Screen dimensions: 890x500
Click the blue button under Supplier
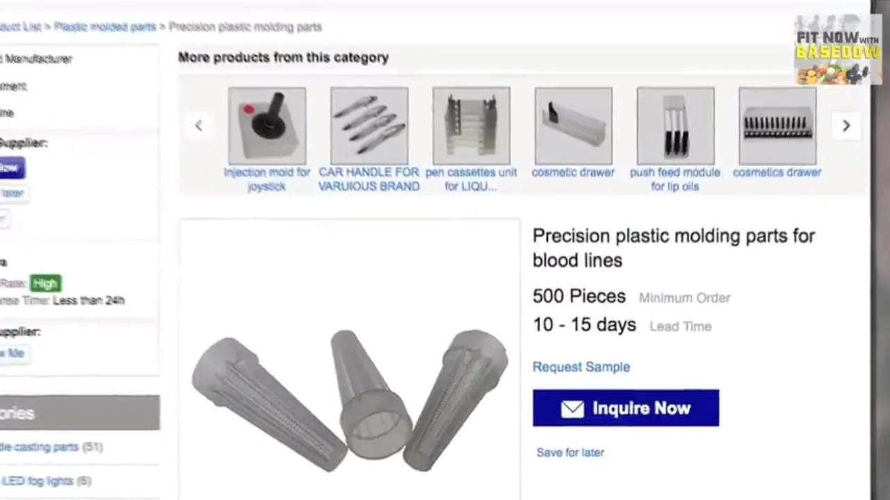(x=12, y=167)
